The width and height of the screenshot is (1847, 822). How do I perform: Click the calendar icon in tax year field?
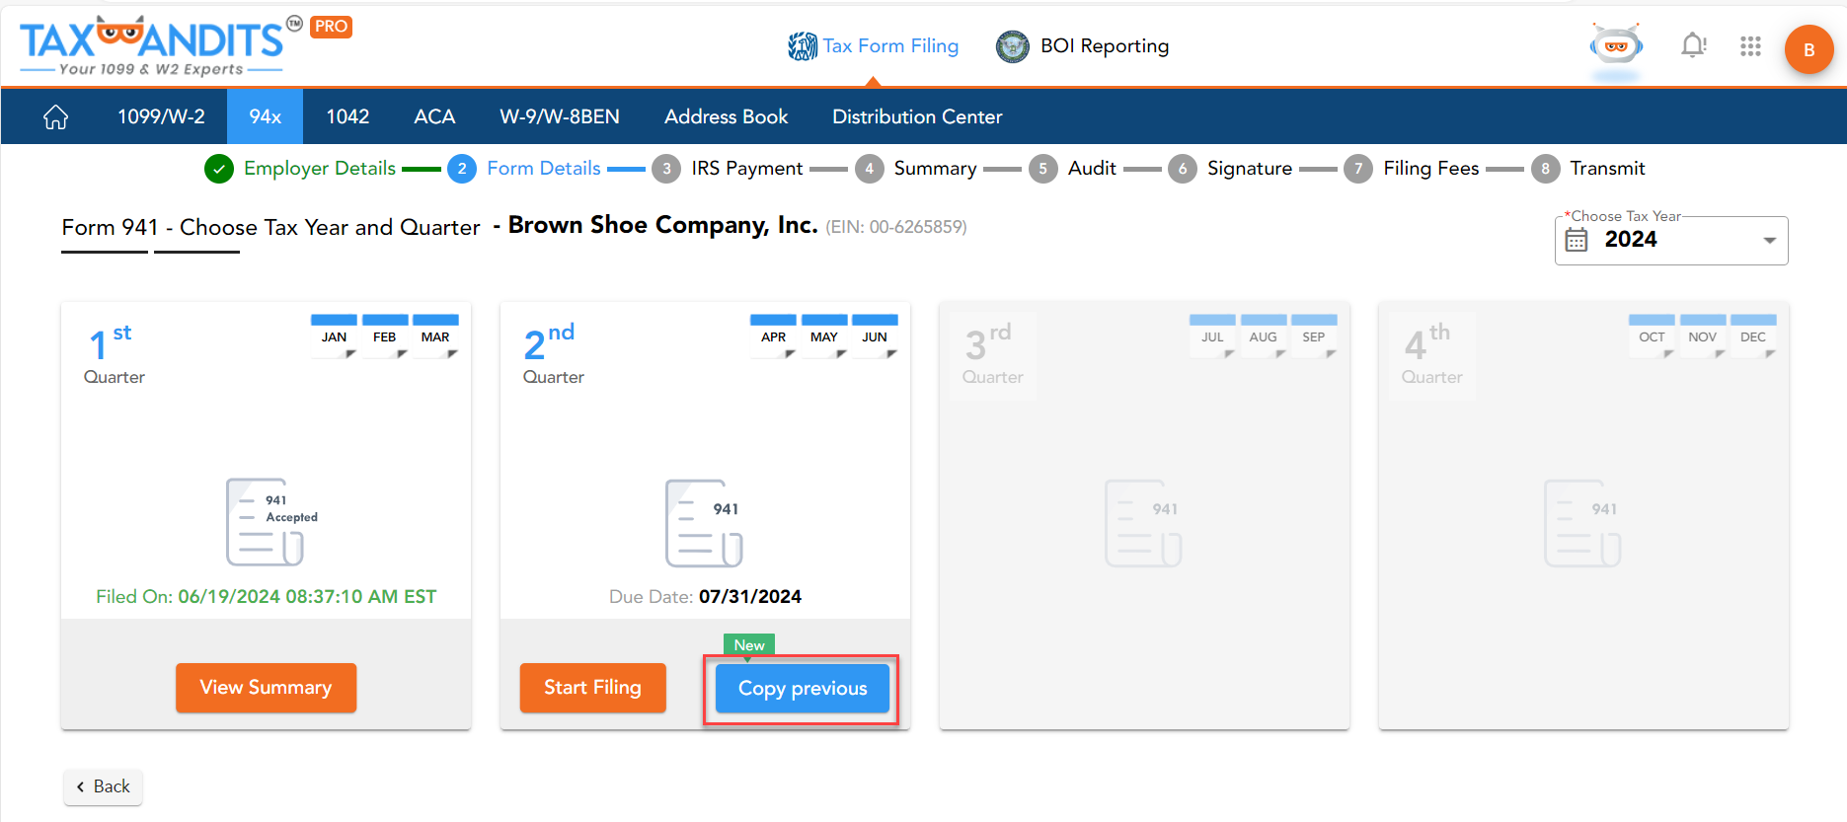(1577, 240)
